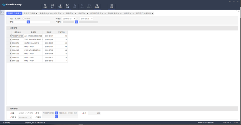
Task: Click the 단가 field showing 250
Action: pyautogui.click(x=94, y=113)
